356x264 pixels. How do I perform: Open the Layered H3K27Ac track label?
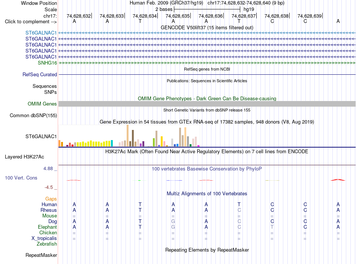(24, 157)
